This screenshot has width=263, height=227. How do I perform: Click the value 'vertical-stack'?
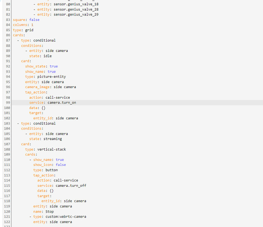coord(51,150)
